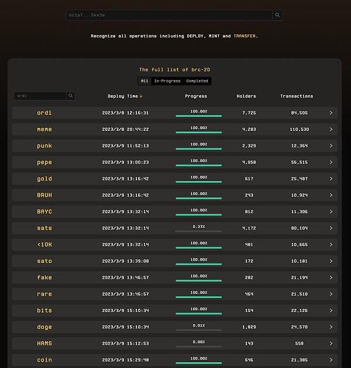Switch to the All filter tab
The height and width of the screenshot is (368, 351).
[144, 81]
